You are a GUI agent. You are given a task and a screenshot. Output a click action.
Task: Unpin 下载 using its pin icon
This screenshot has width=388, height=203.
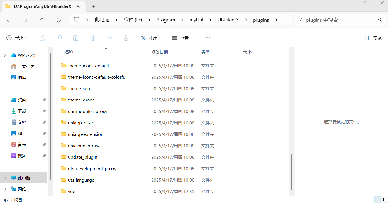(x=44, y=111)
